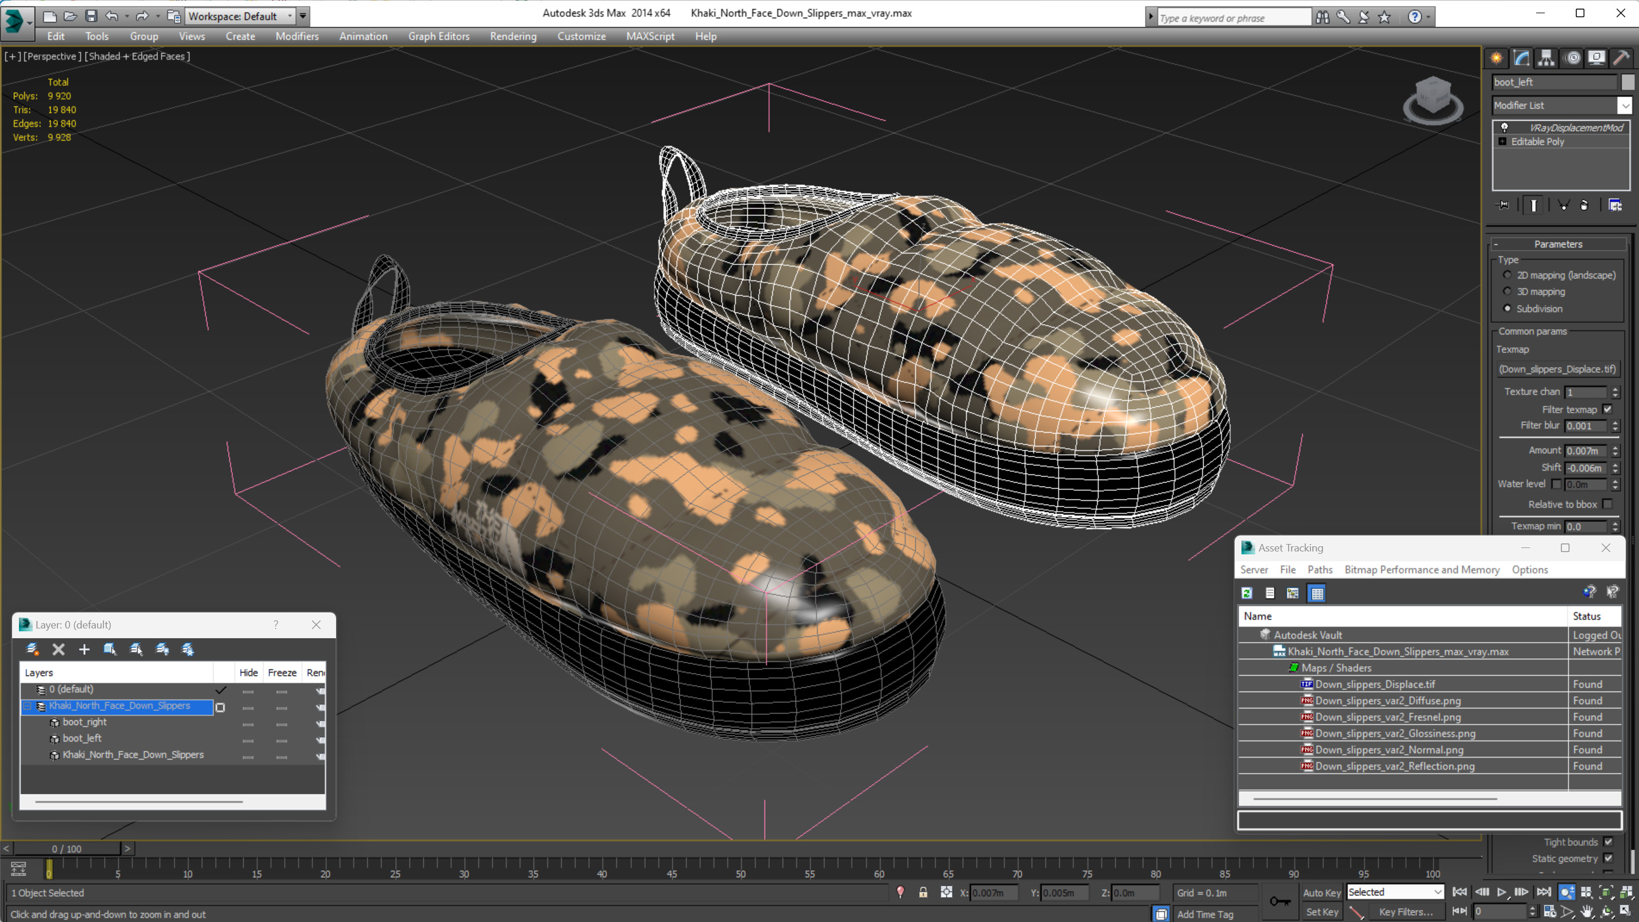The height and width of the screenshot is (922, 1639).
Task: Open the Display command panel tab
Action: click(1596, 58)
